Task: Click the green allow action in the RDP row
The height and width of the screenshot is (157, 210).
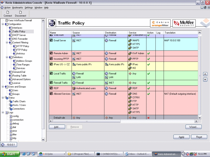Action: tap(148, 88)
